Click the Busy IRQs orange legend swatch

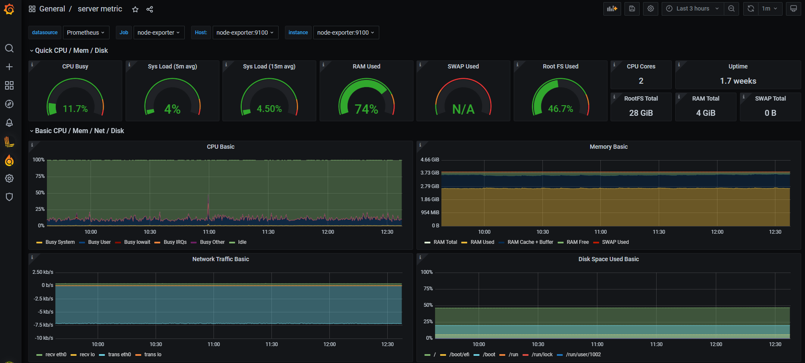point(157,243)
